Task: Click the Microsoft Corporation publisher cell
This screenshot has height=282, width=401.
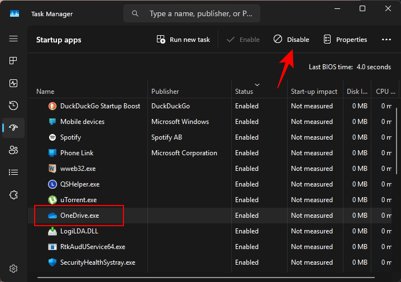Action: tap(184, 153)
